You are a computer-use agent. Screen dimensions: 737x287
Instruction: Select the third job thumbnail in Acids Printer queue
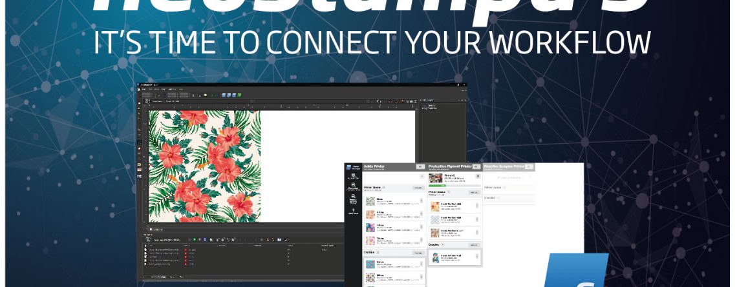click(x=370, y=228)
